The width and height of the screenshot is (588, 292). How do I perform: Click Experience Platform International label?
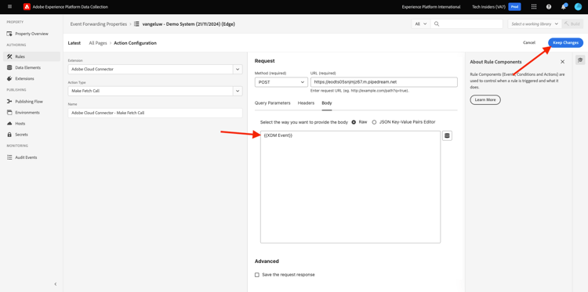click(431, 7)
